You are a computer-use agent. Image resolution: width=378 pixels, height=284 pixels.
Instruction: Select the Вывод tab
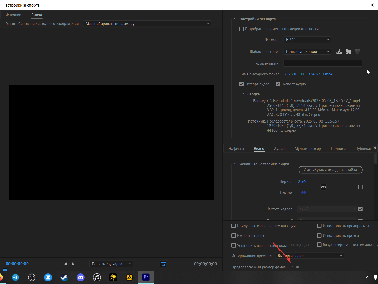37,15
